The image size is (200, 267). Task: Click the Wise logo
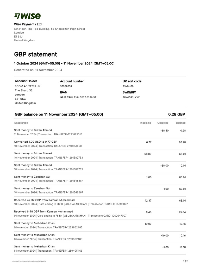[27, 16]
